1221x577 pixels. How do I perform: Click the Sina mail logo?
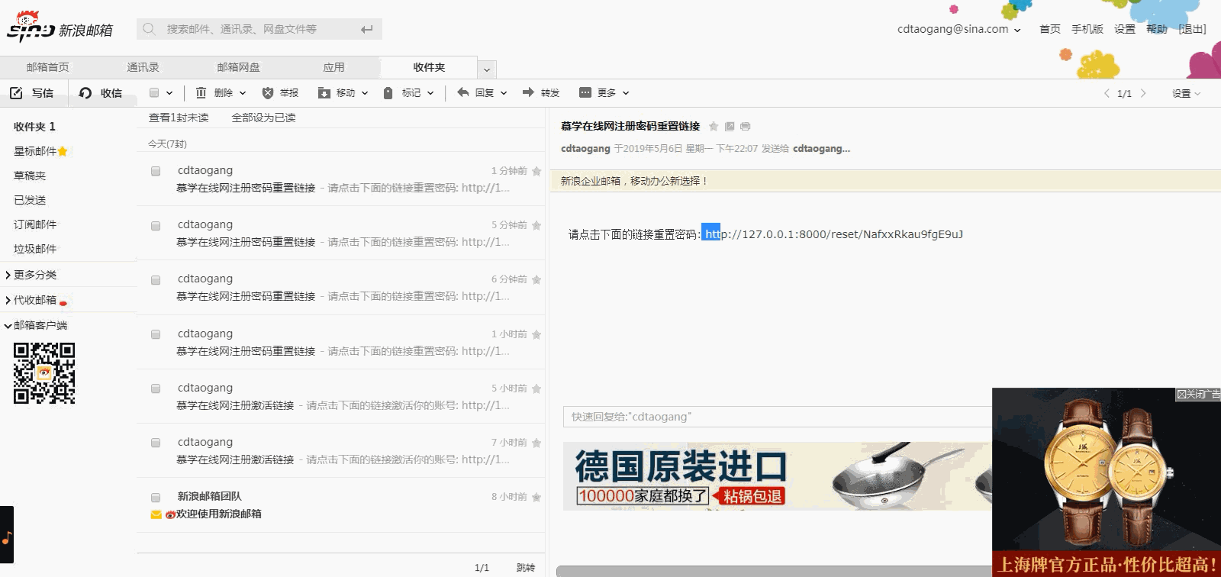point(60,27)
